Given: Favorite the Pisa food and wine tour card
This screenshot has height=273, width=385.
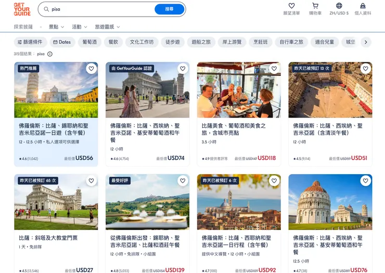Looking at the screenshot, I should [274, 69].
